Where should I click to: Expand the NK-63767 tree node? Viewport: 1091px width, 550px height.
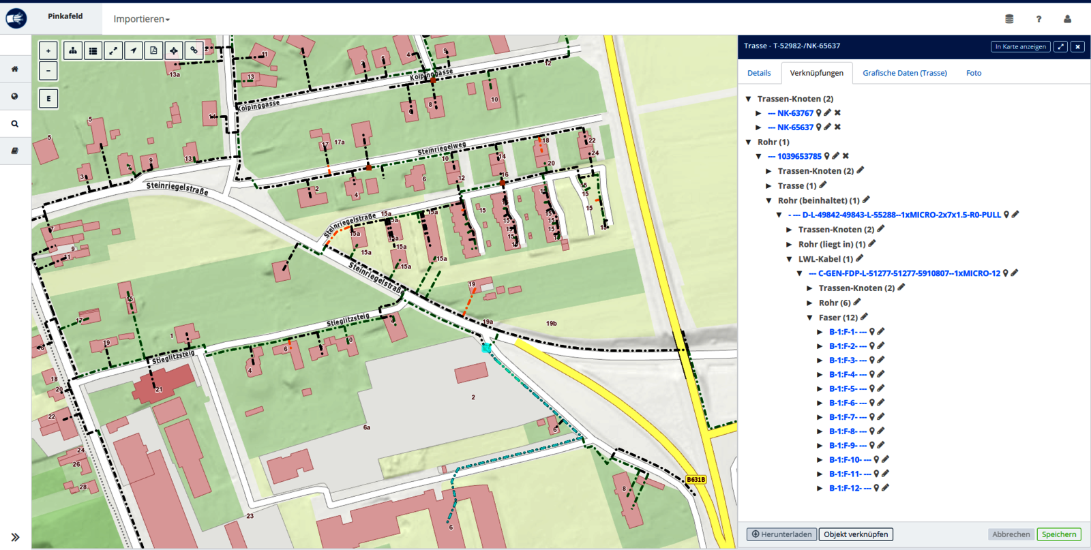point(758,113)
